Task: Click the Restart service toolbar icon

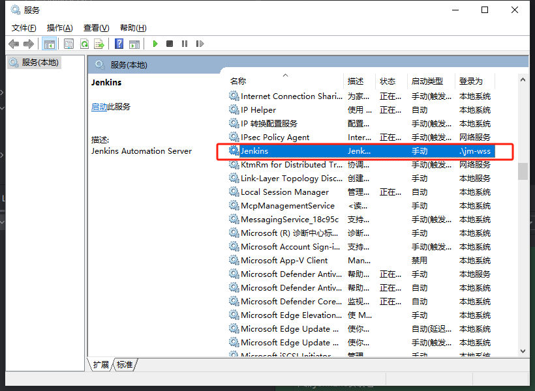Action: pyautogui.click(x=199, y=44)
